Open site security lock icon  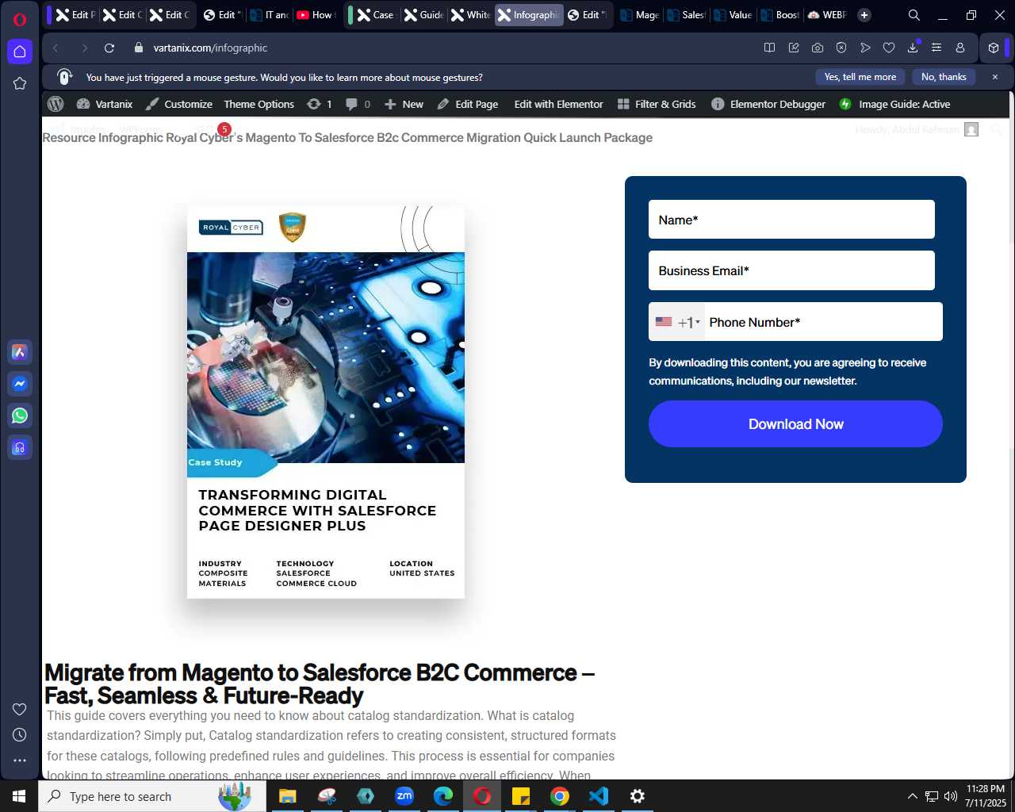pyautogui.click(x=139, y=48)
